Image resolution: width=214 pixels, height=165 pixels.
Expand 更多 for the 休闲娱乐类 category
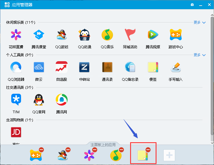199,22
